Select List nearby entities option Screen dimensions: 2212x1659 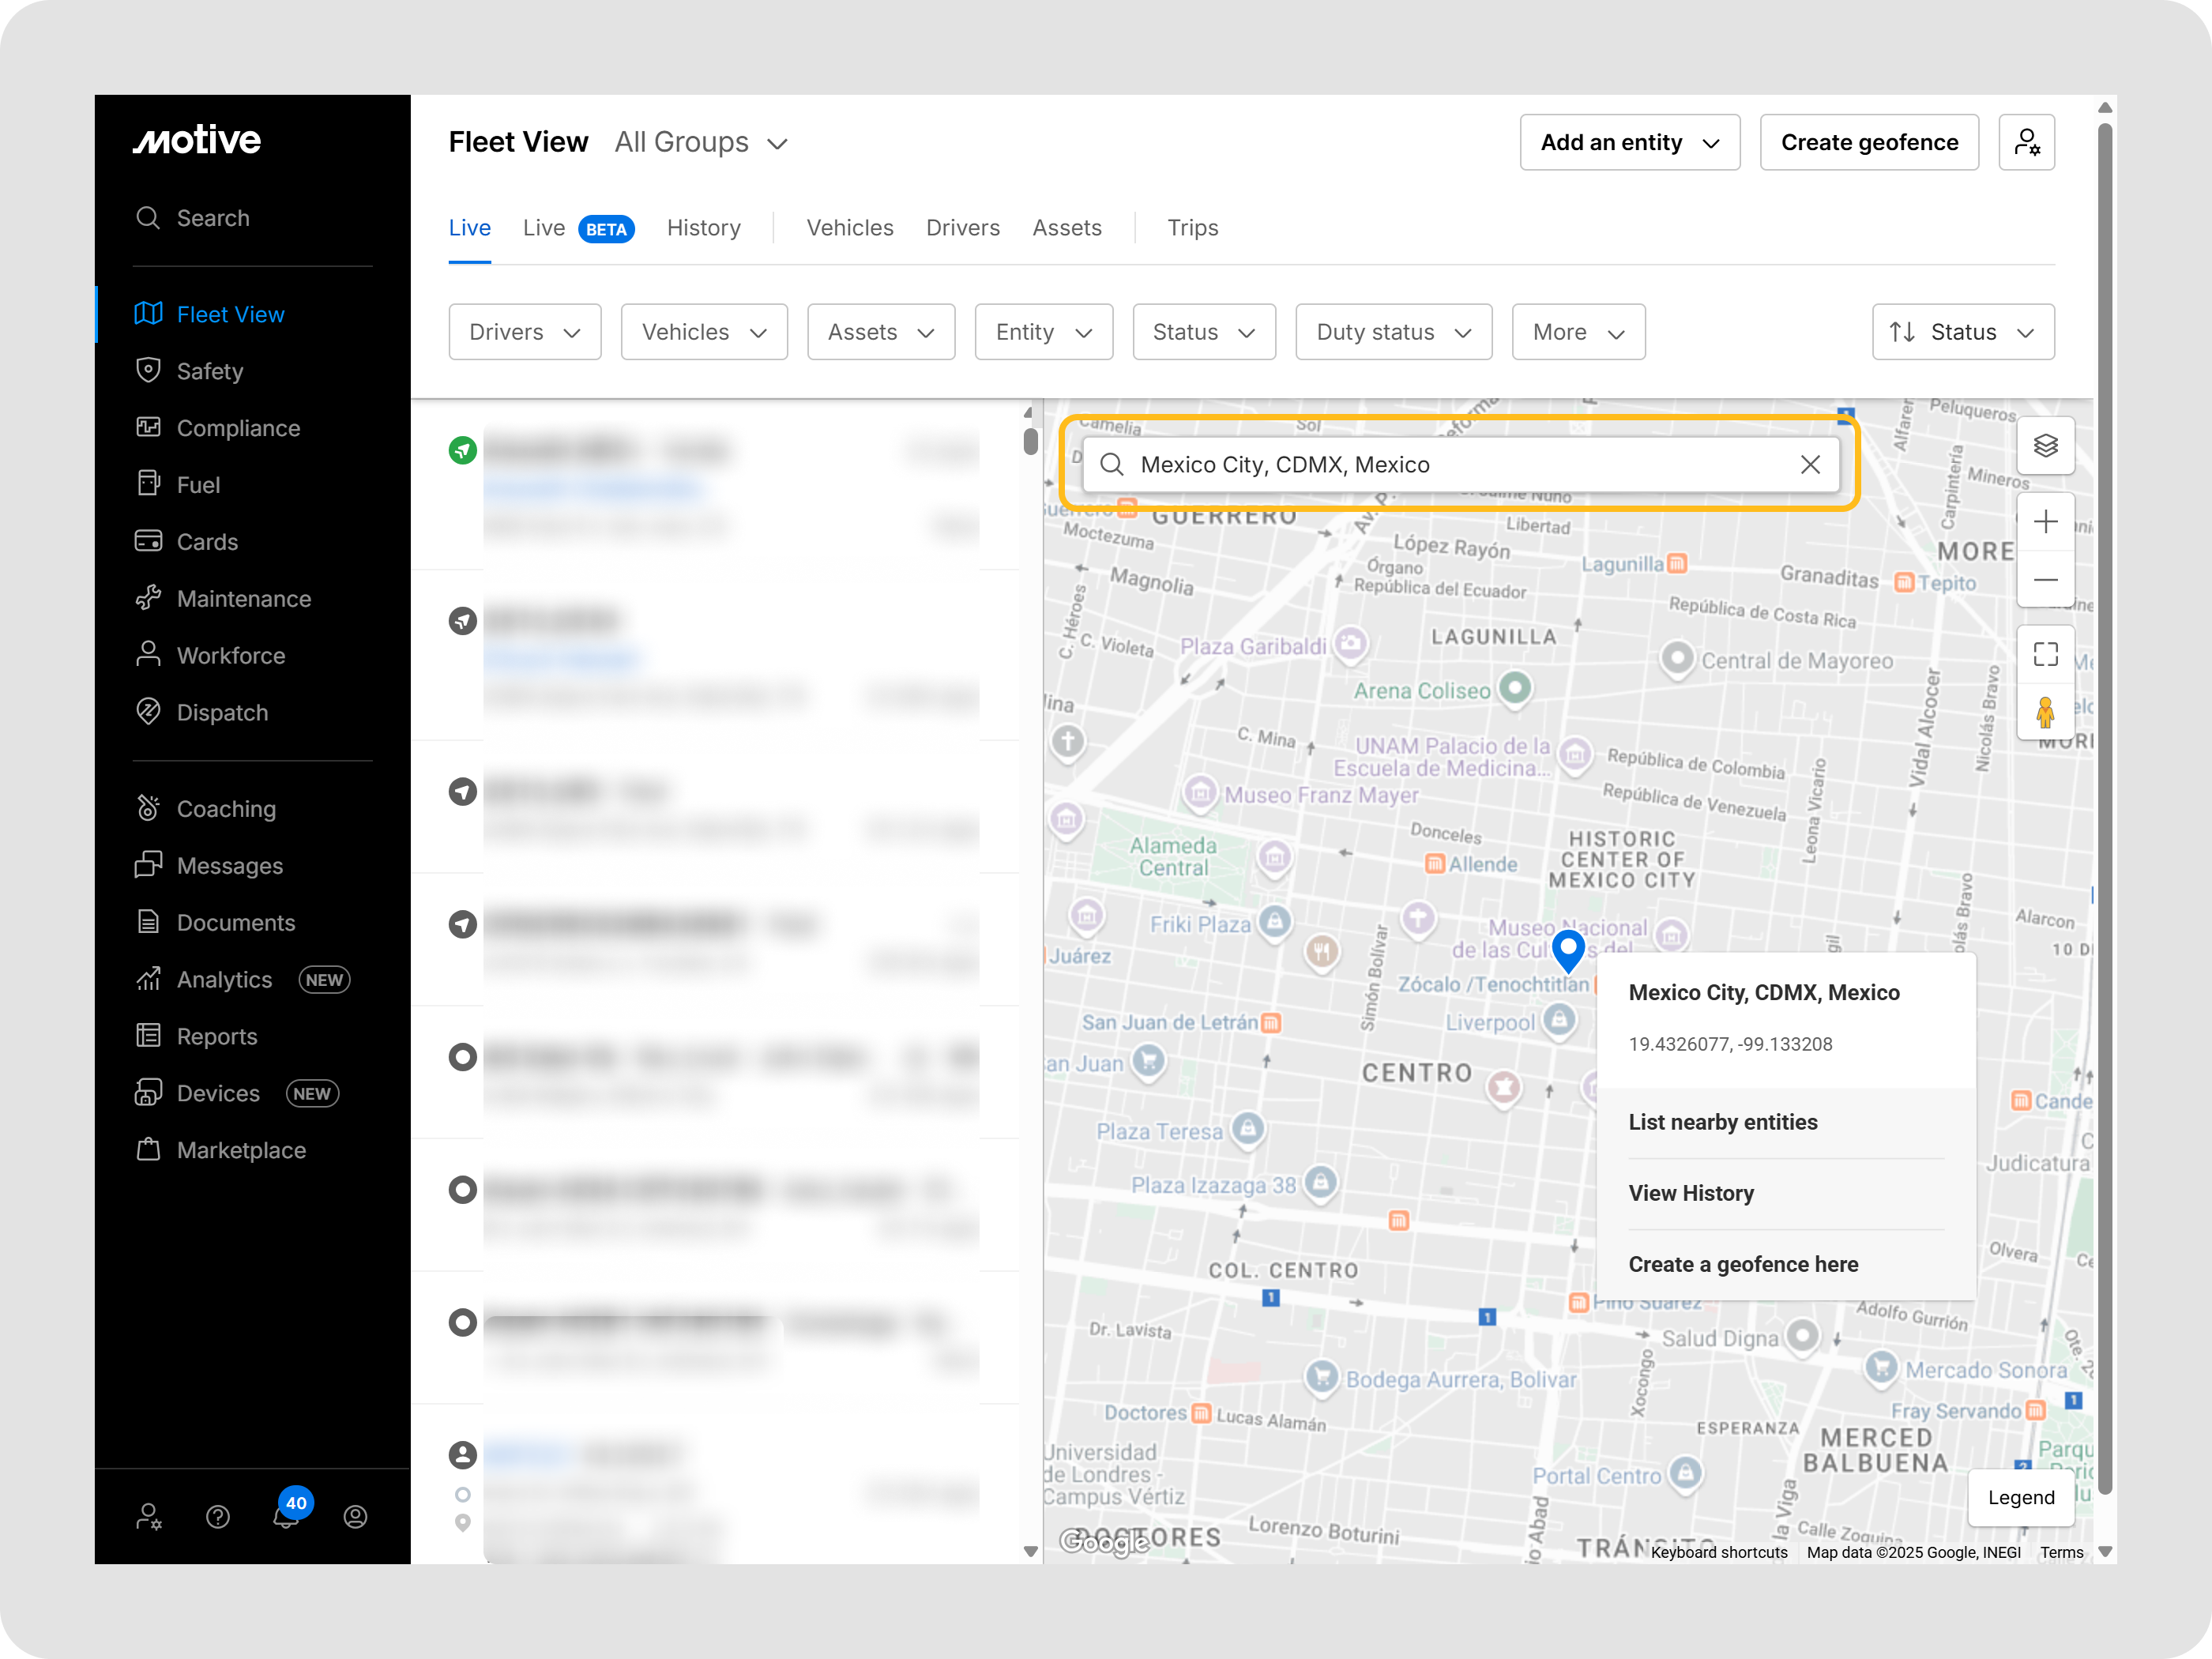click(x=1722, y=1122)
